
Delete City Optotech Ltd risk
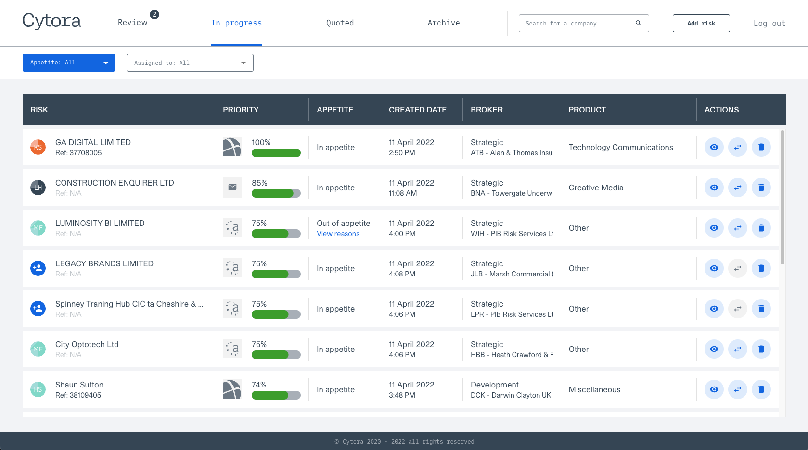pyautogui.click(x=761, y=349)
